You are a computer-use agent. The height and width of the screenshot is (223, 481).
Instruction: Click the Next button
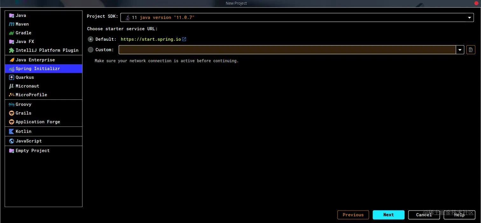(x=388, y=215)
